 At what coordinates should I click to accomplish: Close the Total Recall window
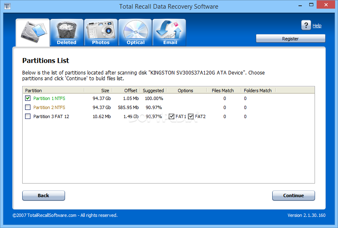326,5
